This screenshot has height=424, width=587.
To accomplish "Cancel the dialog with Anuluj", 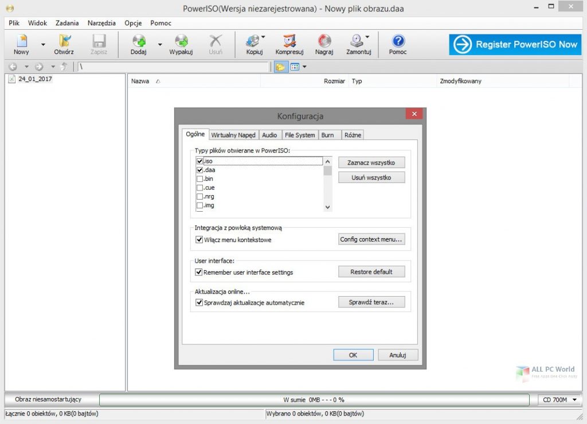I will (398, 355).
